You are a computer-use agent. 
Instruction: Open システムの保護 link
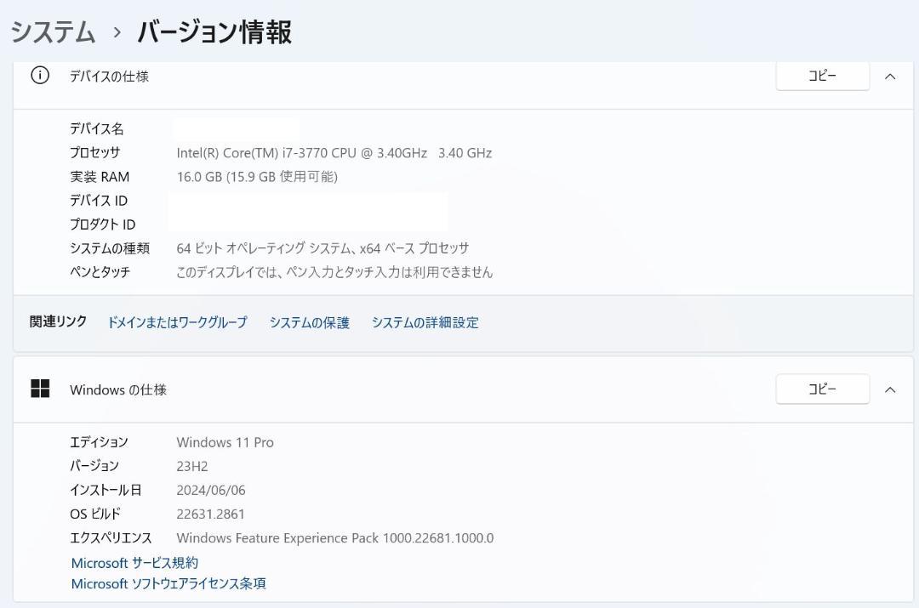coord(310,322)
